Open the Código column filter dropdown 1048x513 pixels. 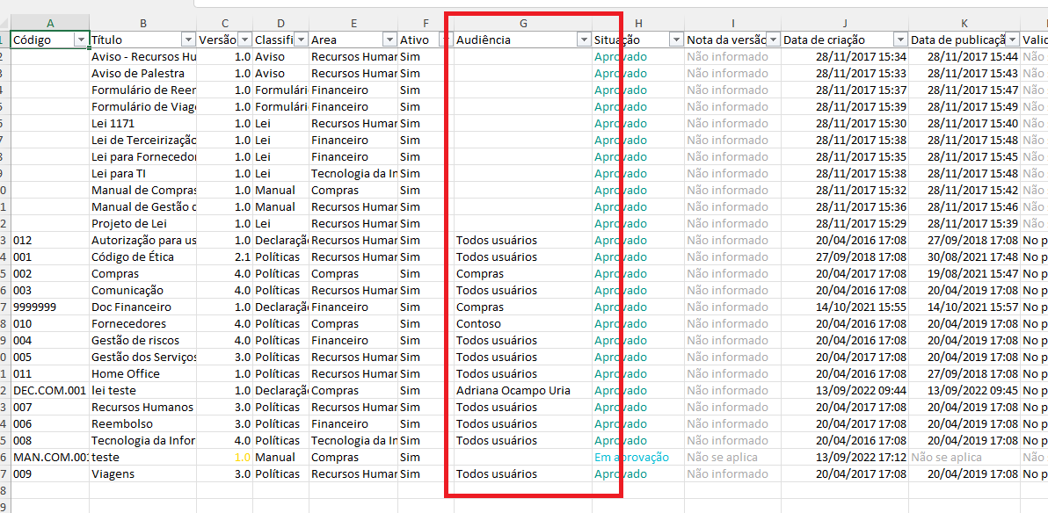point(82,40)
